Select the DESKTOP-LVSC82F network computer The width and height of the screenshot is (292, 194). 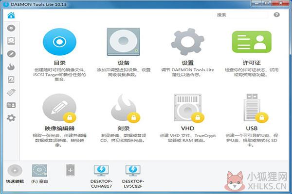click(x=133, y=171)
